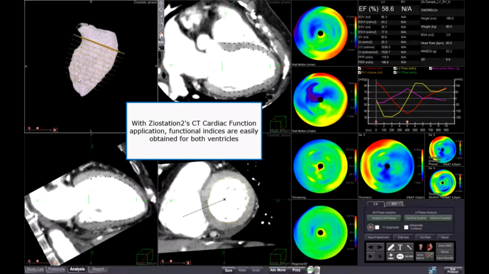Image resolution: width=489 pixels, height=274 pixels.
Task: Click phase slider handle under 3D heart view
Action: coord(38,128)
